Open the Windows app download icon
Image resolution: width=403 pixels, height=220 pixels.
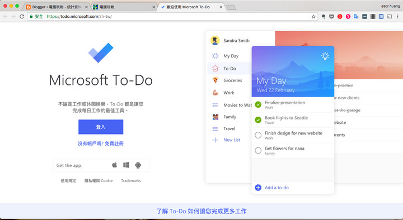(x=126, y=165)
